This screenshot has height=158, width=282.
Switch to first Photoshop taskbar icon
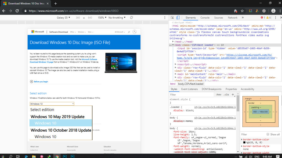pos(65,156)
